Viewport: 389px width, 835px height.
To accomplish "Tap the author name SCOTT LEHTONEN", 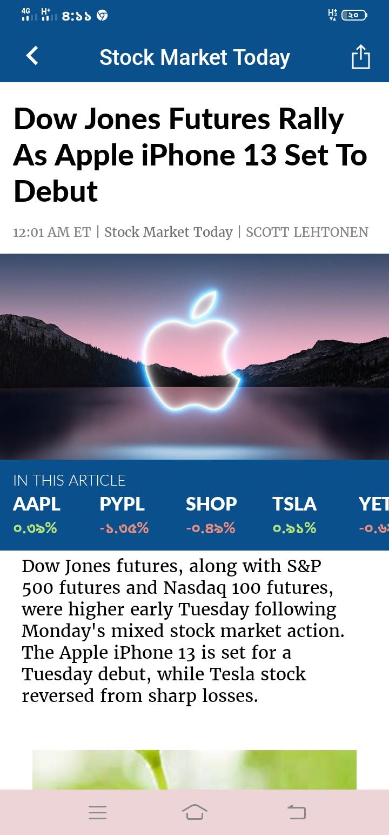I will 307,232.
